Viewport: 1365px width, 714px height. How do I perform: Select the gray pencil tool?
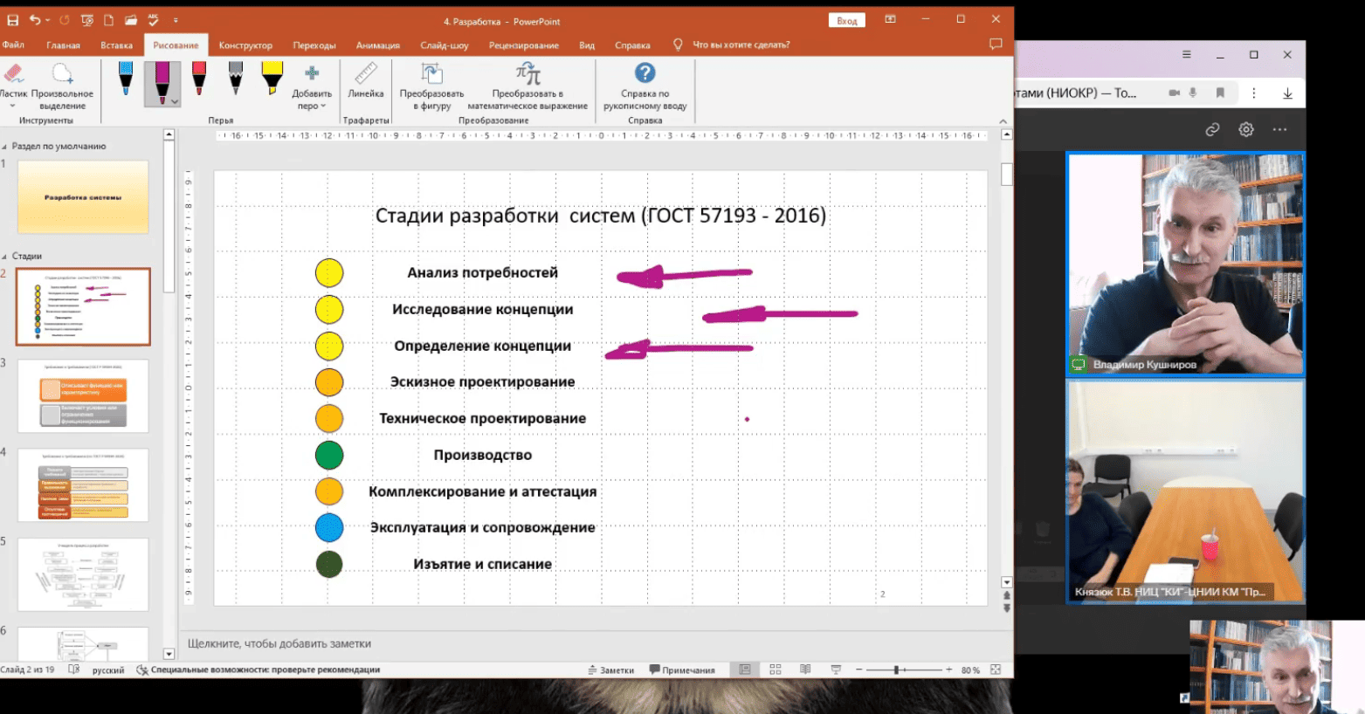pyautogui.click(x=235, y=79)
